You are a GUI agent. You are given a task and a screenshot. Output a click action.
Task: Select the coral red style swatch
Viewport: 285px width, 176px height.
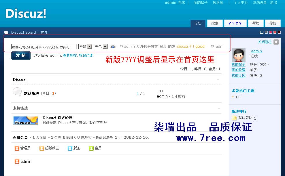275,32
